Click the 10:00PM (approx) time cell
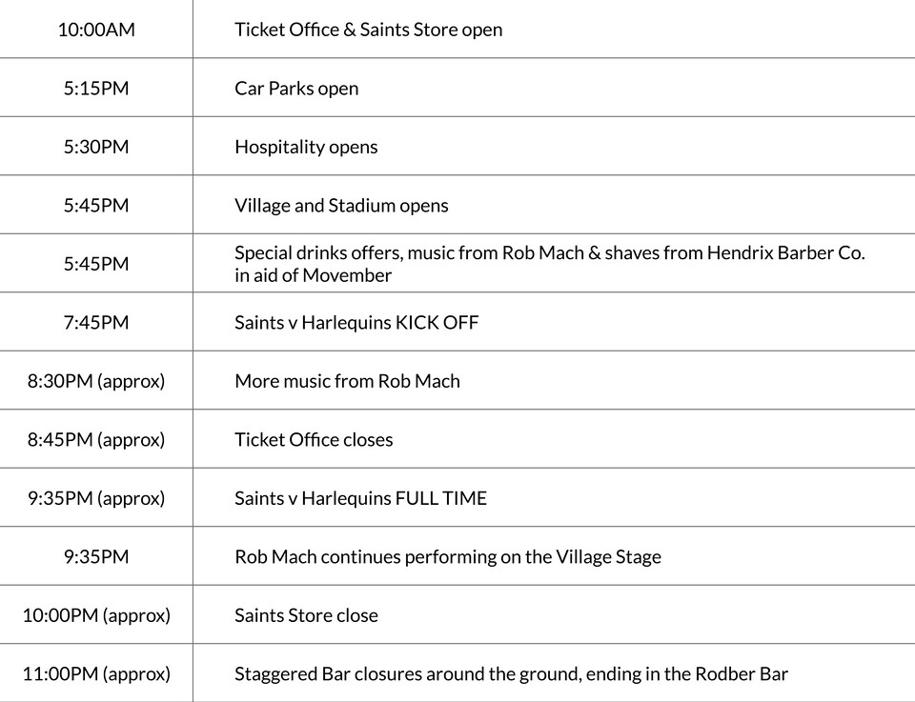The height and width of the screenshot is (702, 915). pos(96,615)
